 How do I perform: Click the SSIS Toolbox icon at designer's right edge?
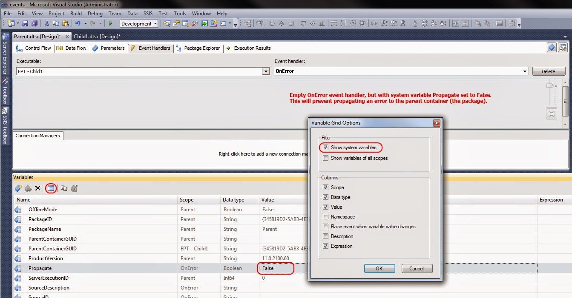(x=563, y=48)
